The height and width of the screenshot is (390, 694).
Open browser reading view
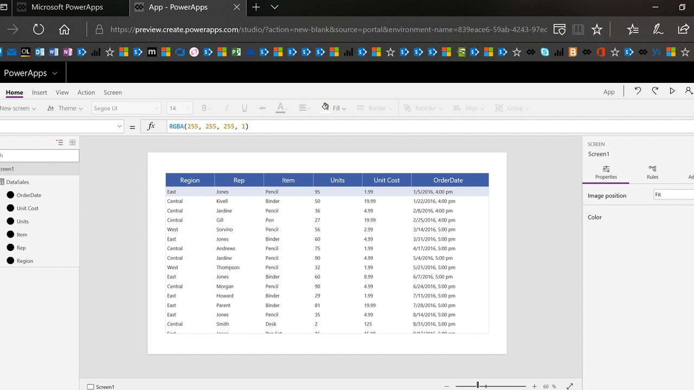coord(578,29)
